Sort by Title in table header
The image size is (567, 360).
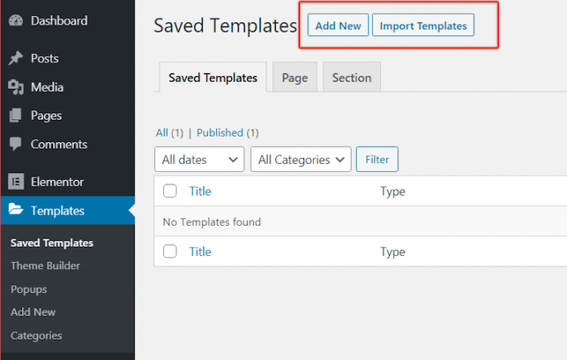[200, 191]
